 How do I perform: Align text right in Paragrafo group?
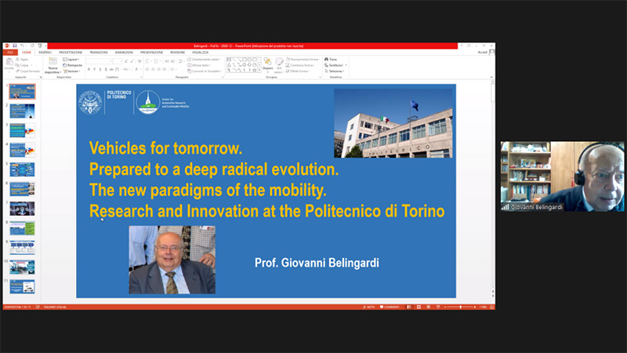[x=159, y=69]
